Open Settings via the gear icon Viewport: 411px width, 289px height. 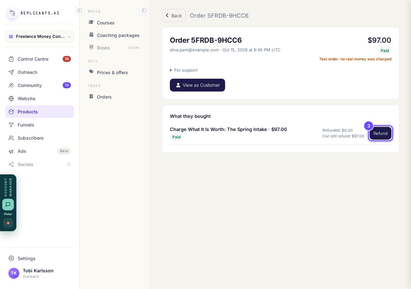point(11,258)
